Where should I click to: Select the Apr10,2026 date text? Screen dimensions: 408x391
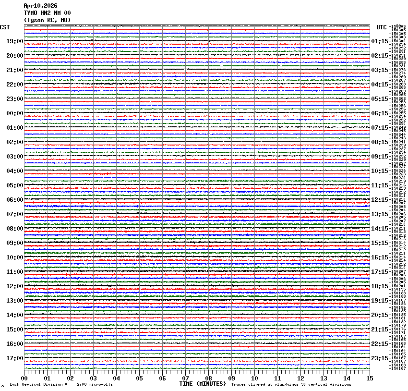tap(40, 6)
